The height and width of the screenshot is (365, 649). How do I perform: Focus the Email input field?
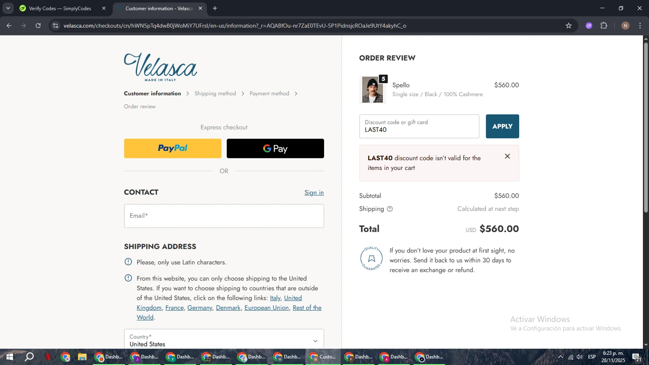pyautogui.click(x=224, y=216)
